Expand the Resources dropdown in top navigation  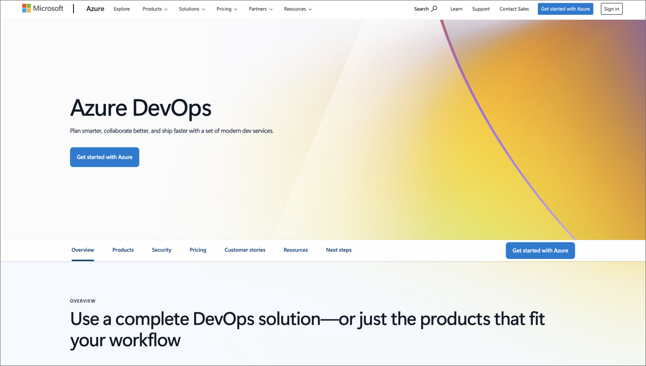[x=298, y=9]
